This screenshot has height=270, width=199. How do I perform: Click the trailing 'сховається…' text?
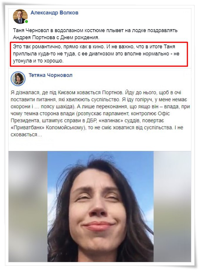coord(26,135)
